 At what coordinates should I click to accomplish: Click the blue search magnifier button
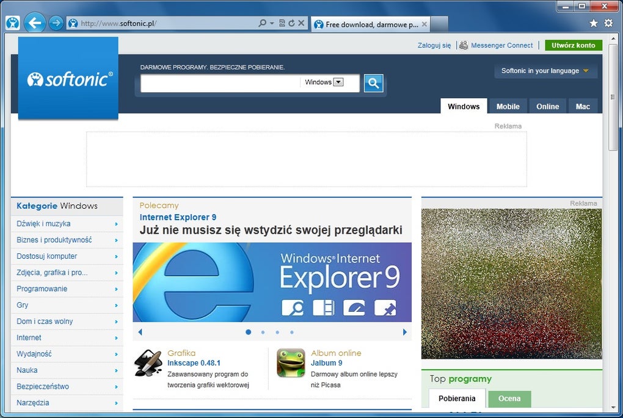[x=373, y=83]
